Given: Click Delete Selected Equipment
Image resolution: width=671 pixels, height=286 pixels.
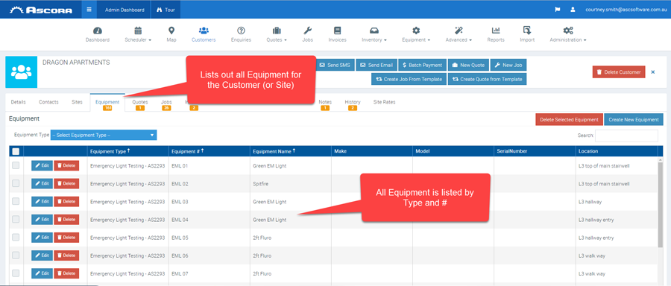Looking at the screenshot, I should (x=569, y=120).
